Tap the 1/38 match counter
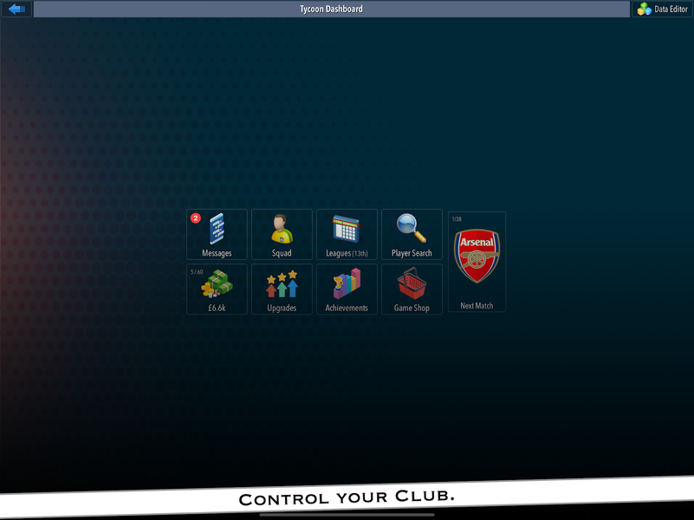Viewport: 694px width, 520px height. coord(457,218)
